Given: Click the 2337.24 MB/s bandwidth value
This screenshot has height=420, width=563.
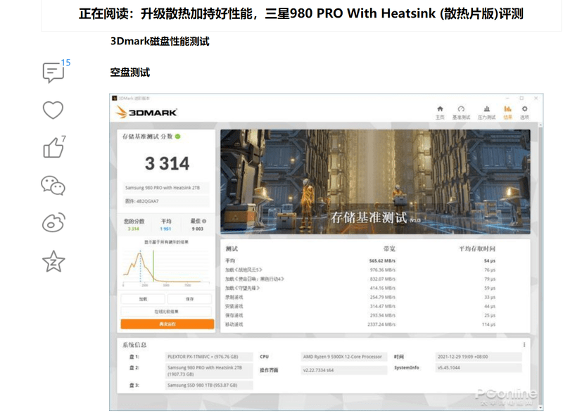Looking at the screenshot, I should [381, 324].
